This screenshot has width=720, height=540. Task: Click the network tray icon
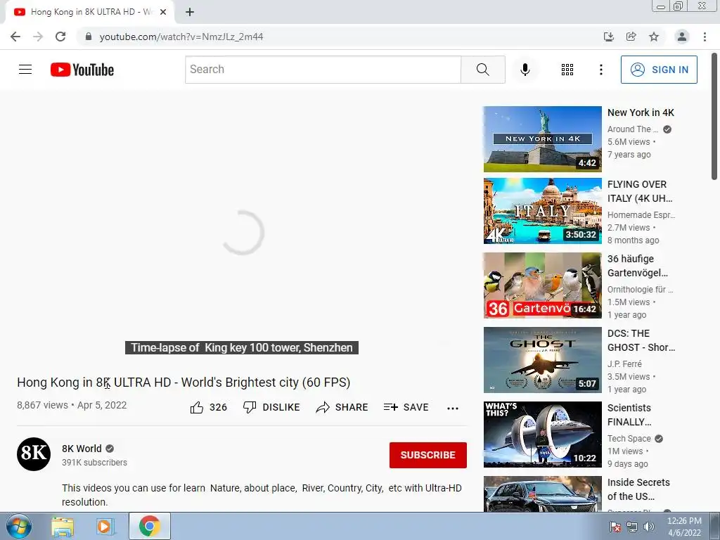pyautogui.click(x=632, y=527)
